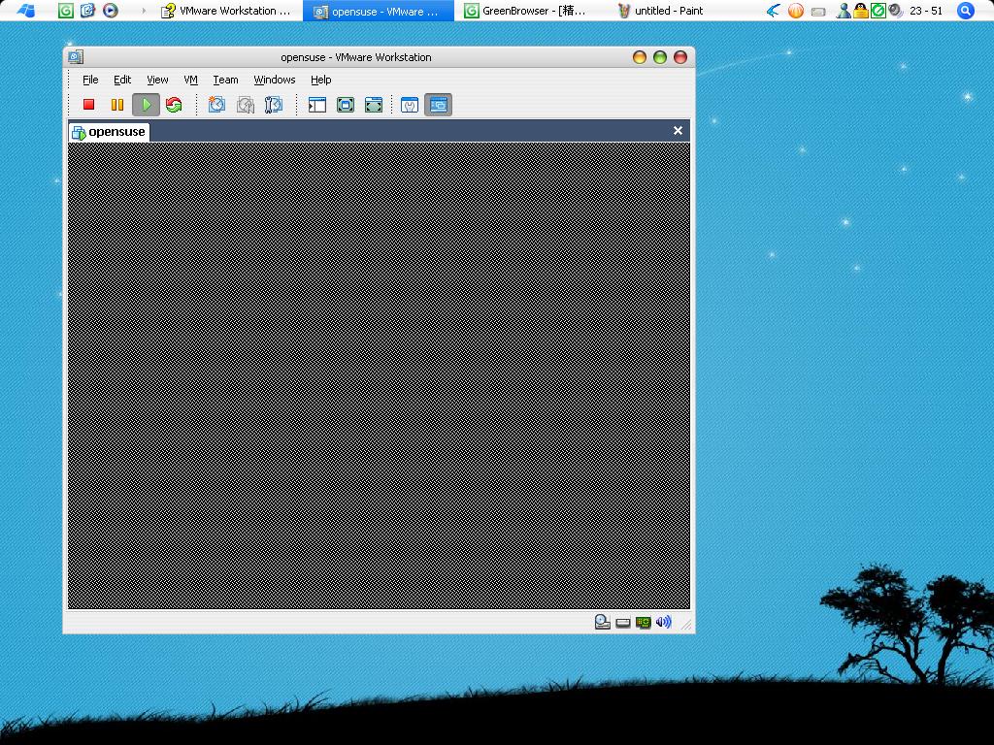This screenshot has width=994, height=745.
Task: Suspend the opensuse virtual machine
Action: [x=117, y=105]
